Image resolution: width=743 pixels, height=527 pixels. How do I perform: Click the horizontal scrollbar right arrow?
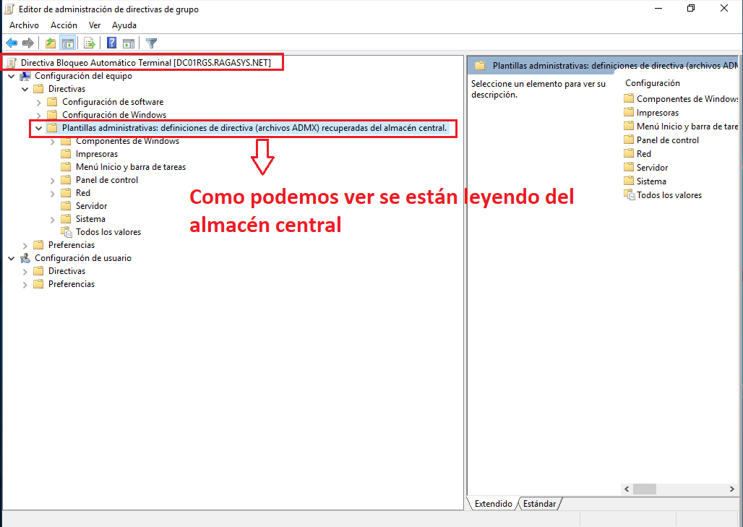click(x=731, y=489)
